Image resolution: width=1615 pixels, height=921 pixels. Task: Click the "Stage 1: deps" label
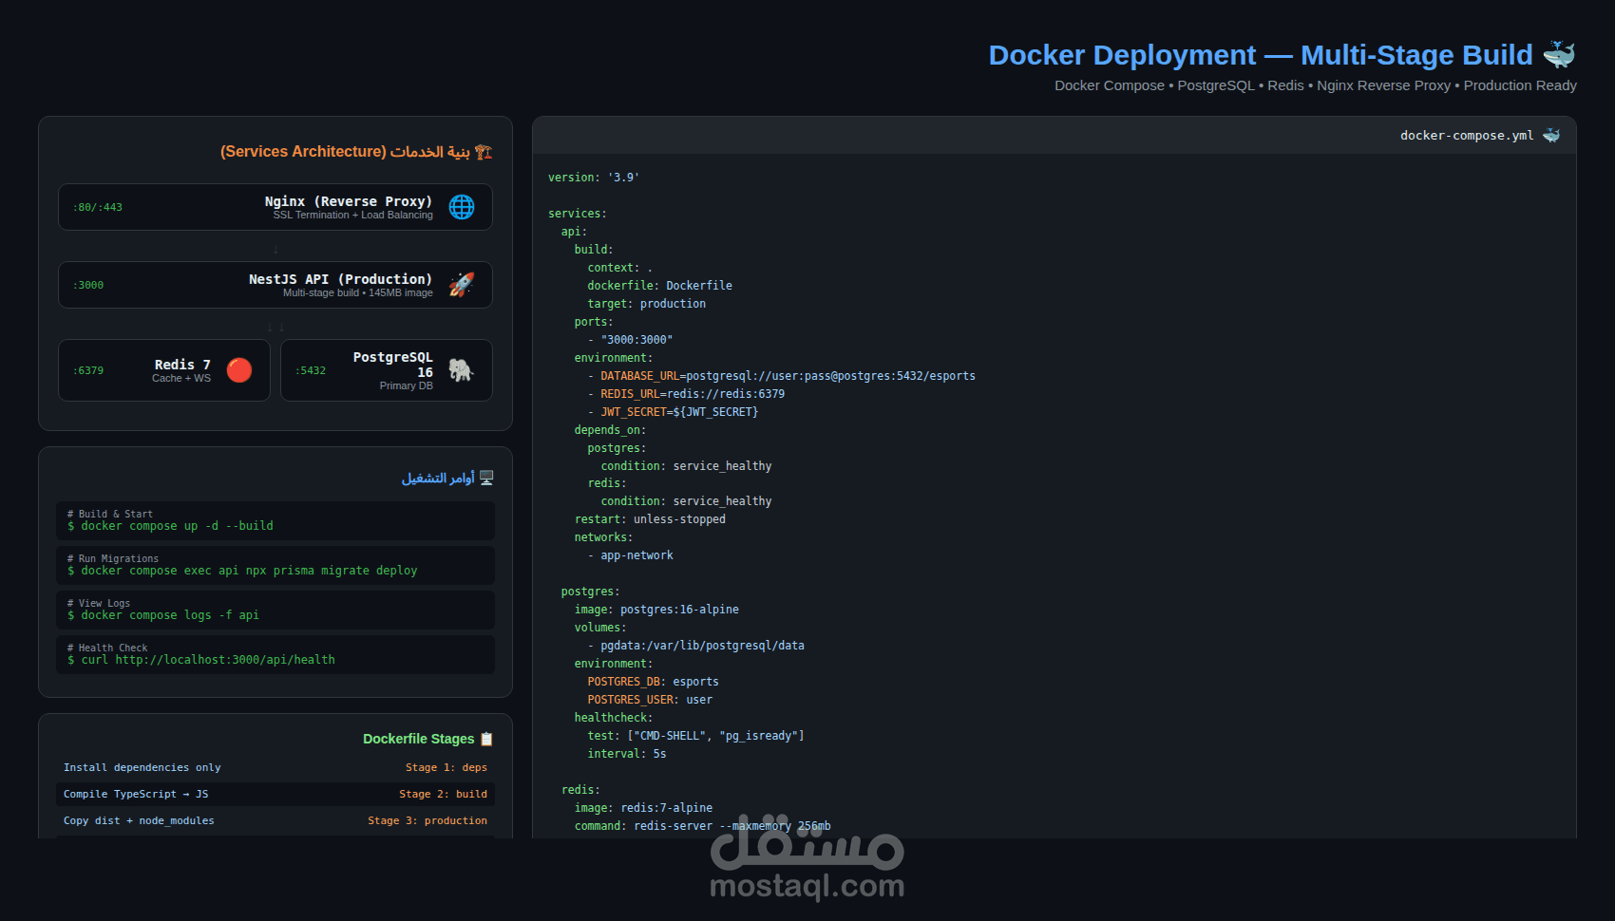coord(446,767)
